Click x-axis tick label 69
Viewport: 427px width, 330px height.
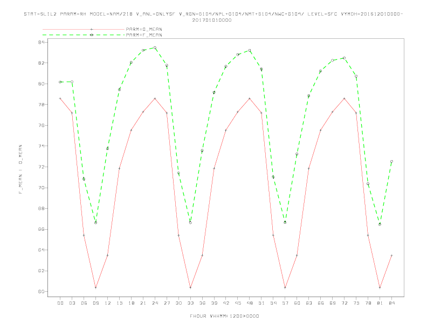[x=333, y=303]
